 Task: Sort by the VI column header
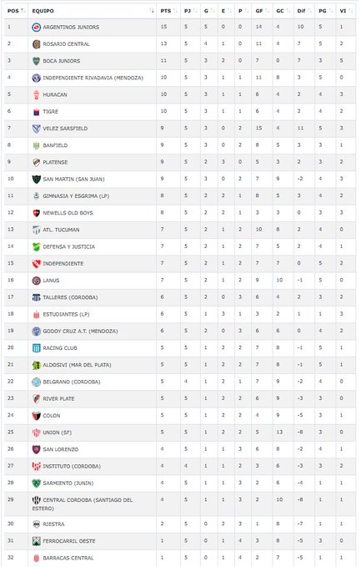point(345,11)
